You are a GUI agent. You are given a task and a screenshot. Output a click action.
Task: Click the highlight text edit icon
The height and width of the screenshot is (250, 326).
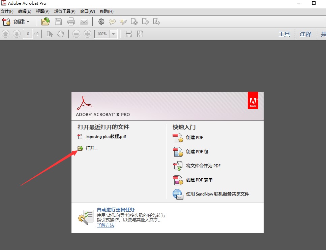click(x=123, y=22)
